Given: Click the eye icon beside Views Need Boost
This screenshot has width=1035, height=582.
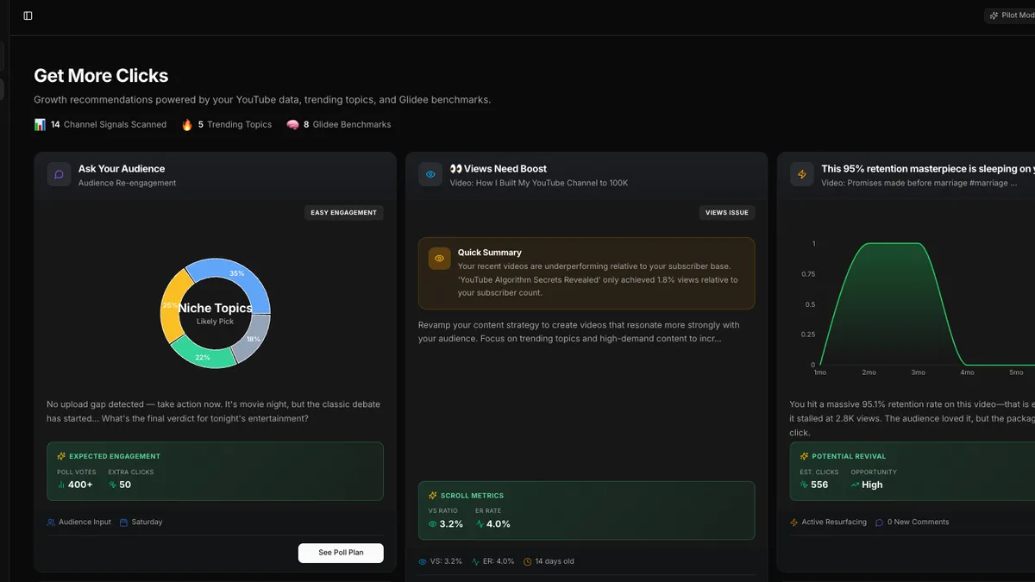Looking at the screenshot, I should tap(430, 174).
